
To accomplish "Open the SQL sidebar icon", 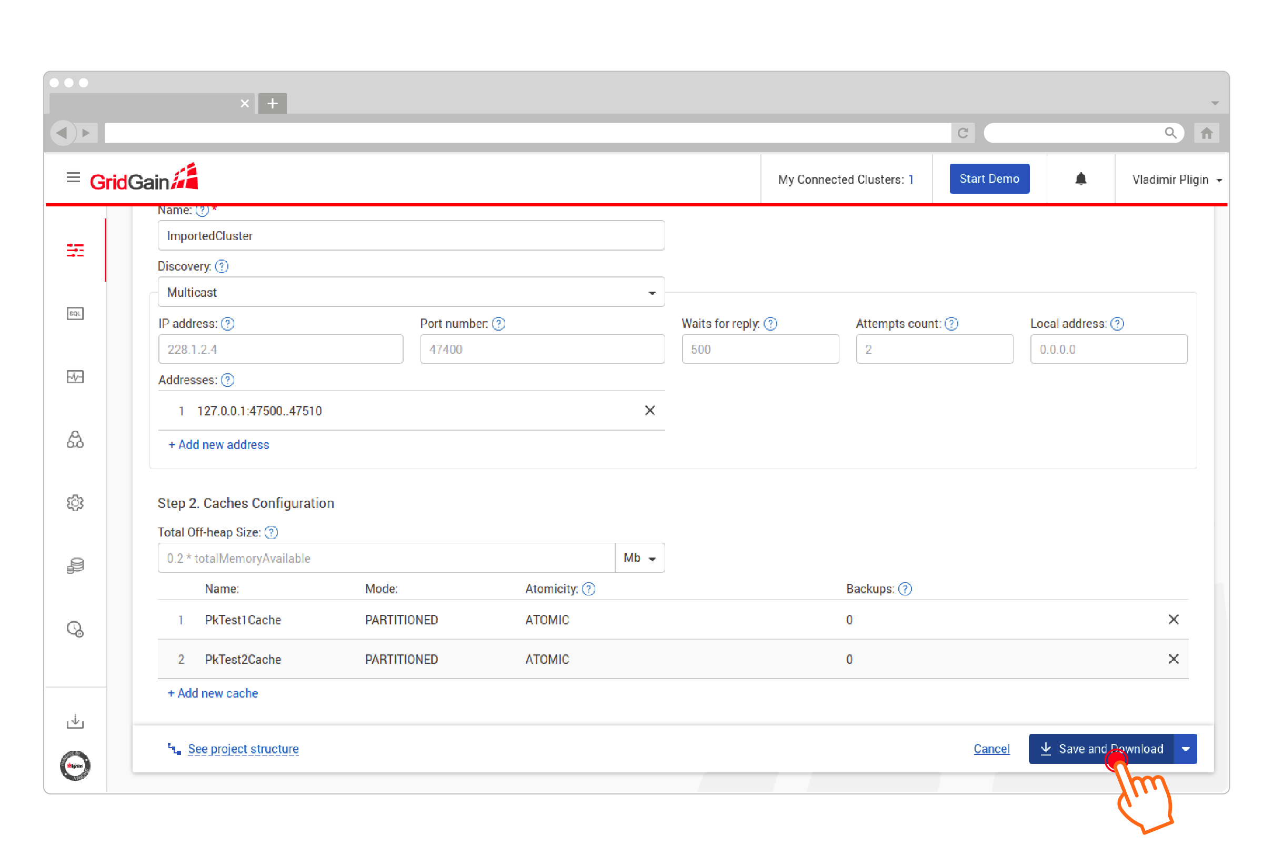I will 75,314.
